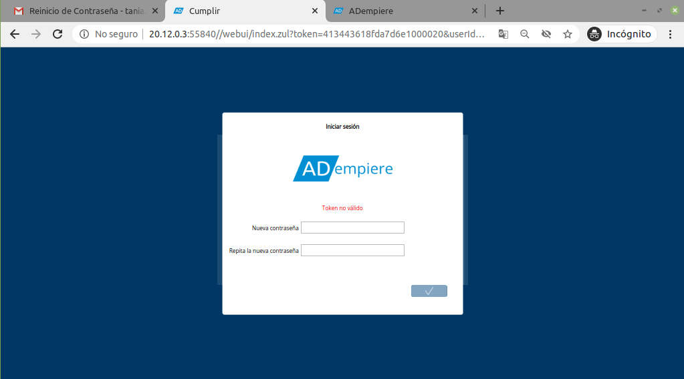The image size is (684, 379).
Task: Open a new browser tab
Action: [500, 11]
